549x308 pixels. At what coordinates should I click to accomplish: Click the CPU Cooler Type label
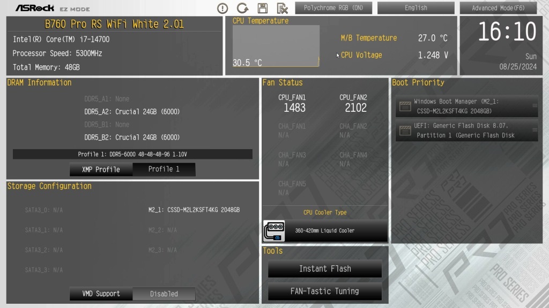pyautogui.click(x=325, y=212)
